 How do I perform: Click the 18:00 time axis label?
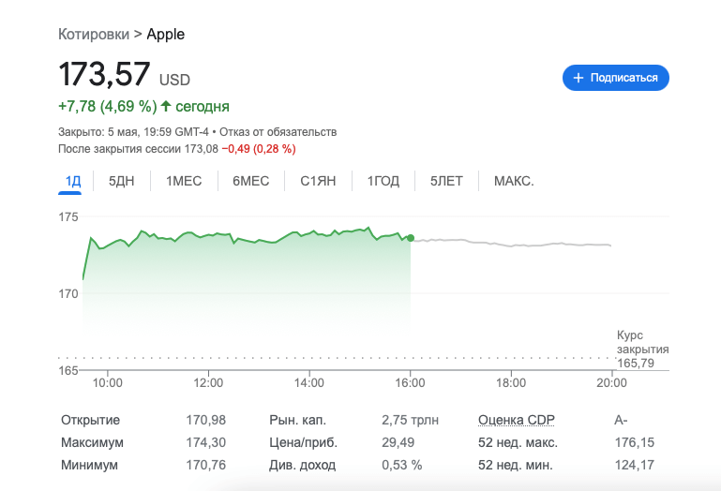(x=511, y=383)
